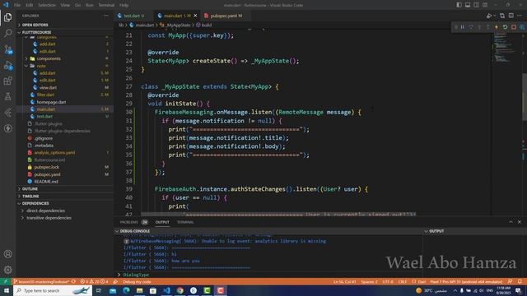This screenshot has height=296, width=527.
Task: Click sync changes icon in status bar
Action: [73, 281]
